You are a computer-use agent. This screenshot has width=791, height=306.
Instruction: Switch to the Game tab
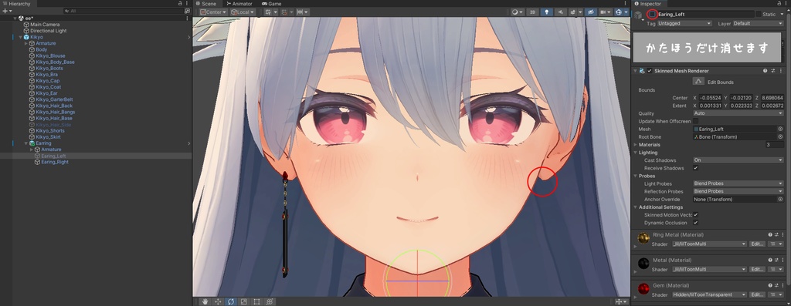[x=272, y=4]
